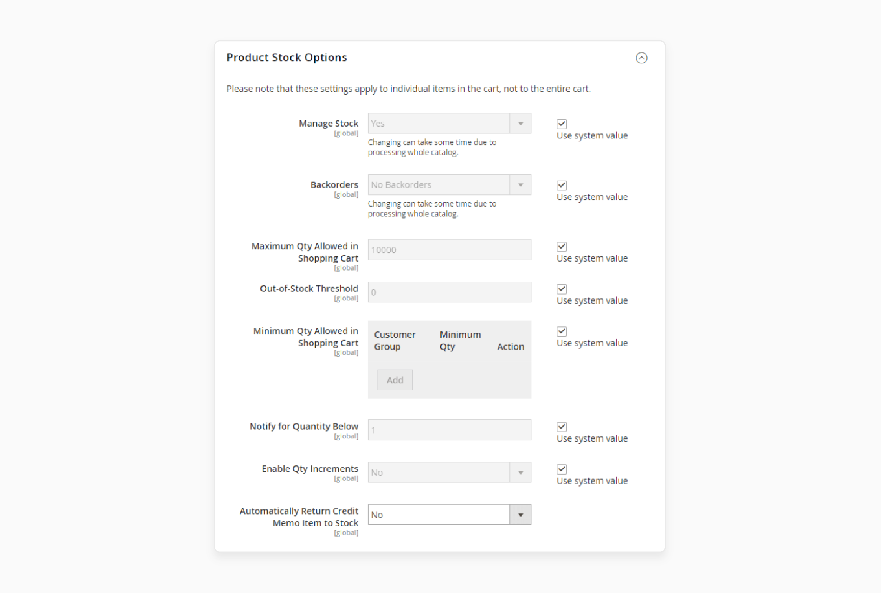Viewport: 881px width, 593px height.
Task: Click the Backorders label
Action: 334,184
